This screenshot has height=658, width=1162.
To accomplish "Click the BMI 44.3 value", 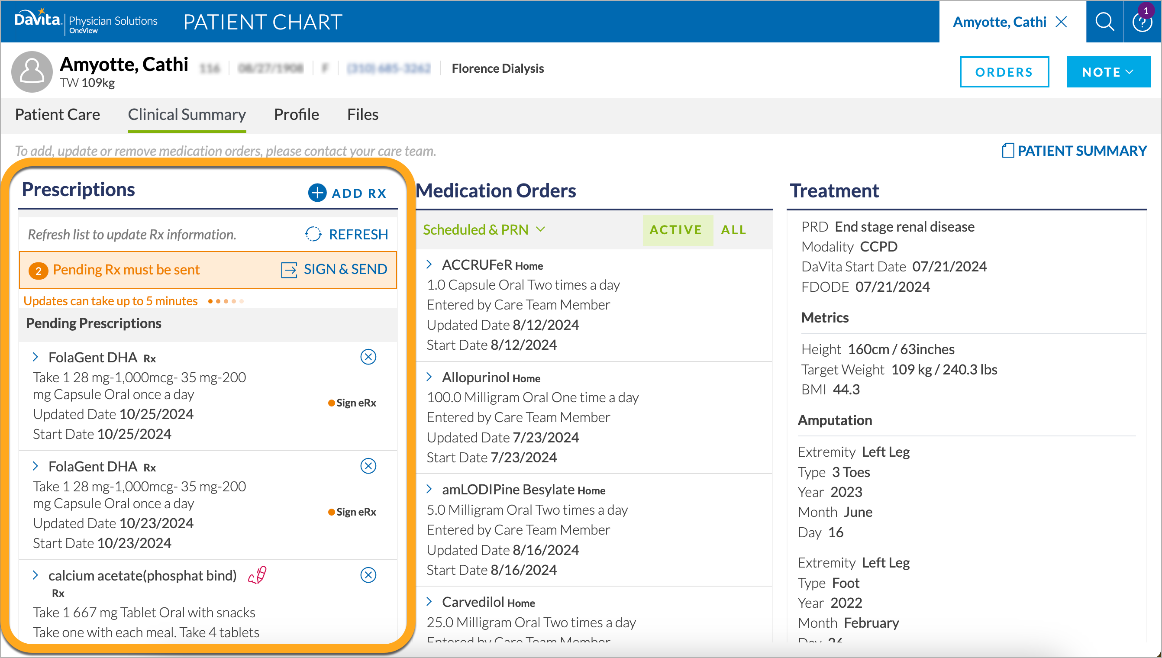I will 846,389.
